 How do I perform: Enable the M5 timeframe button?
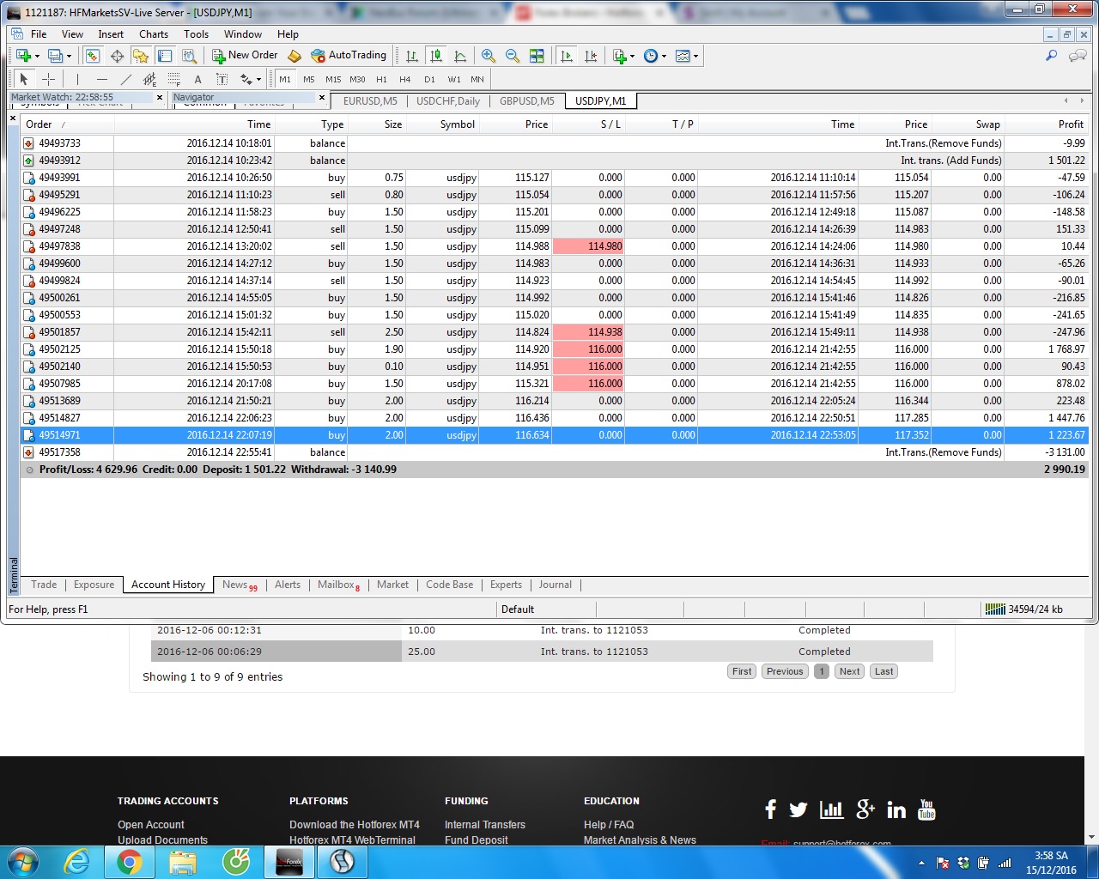[309, 79]
